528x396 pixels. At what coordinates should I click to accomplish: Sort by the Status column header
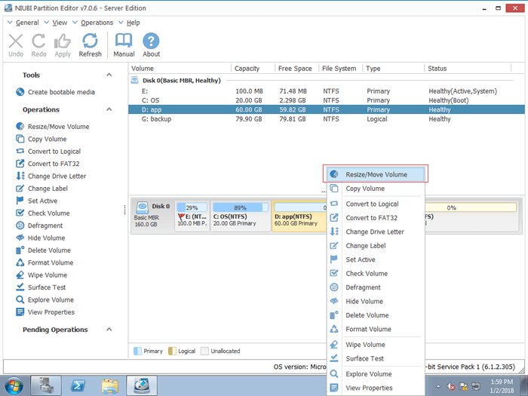(x=468, y=69)
